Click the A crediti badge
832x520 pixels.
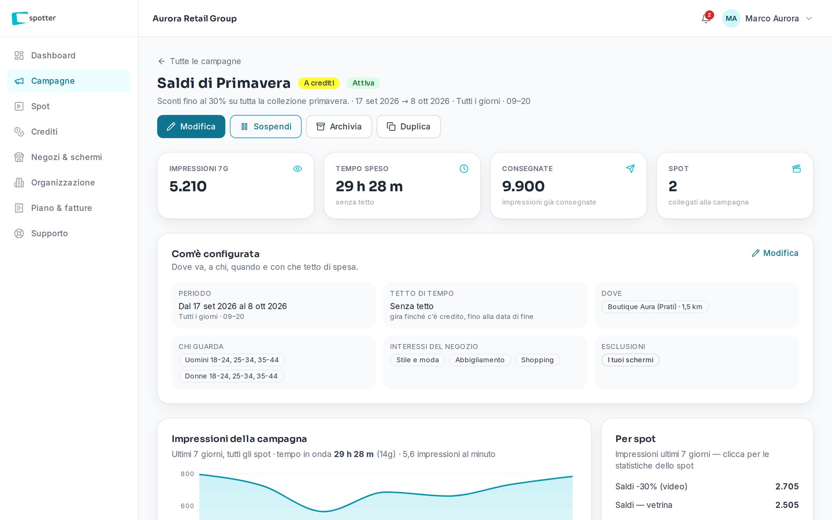pyautogui.click(x=319, y=83)
